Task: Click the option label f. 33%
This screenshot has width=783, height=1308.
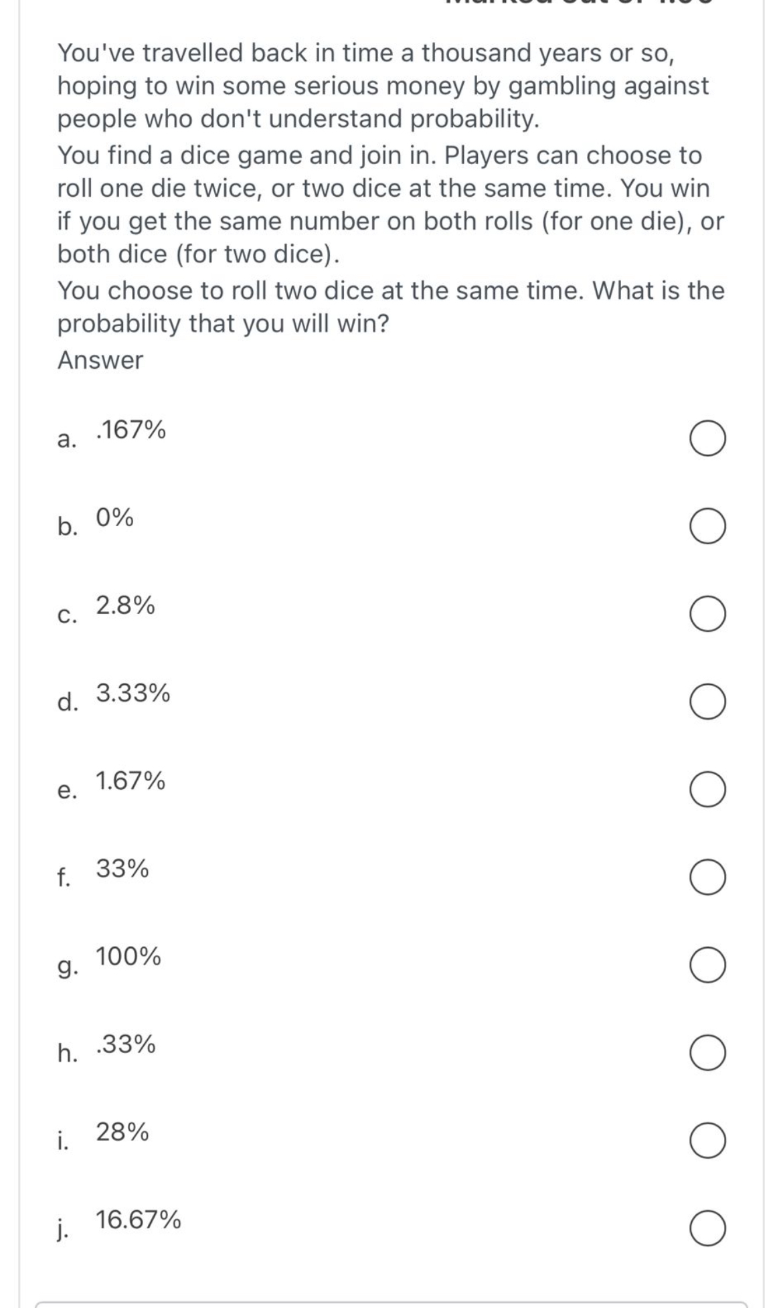Action: point(103,873)
